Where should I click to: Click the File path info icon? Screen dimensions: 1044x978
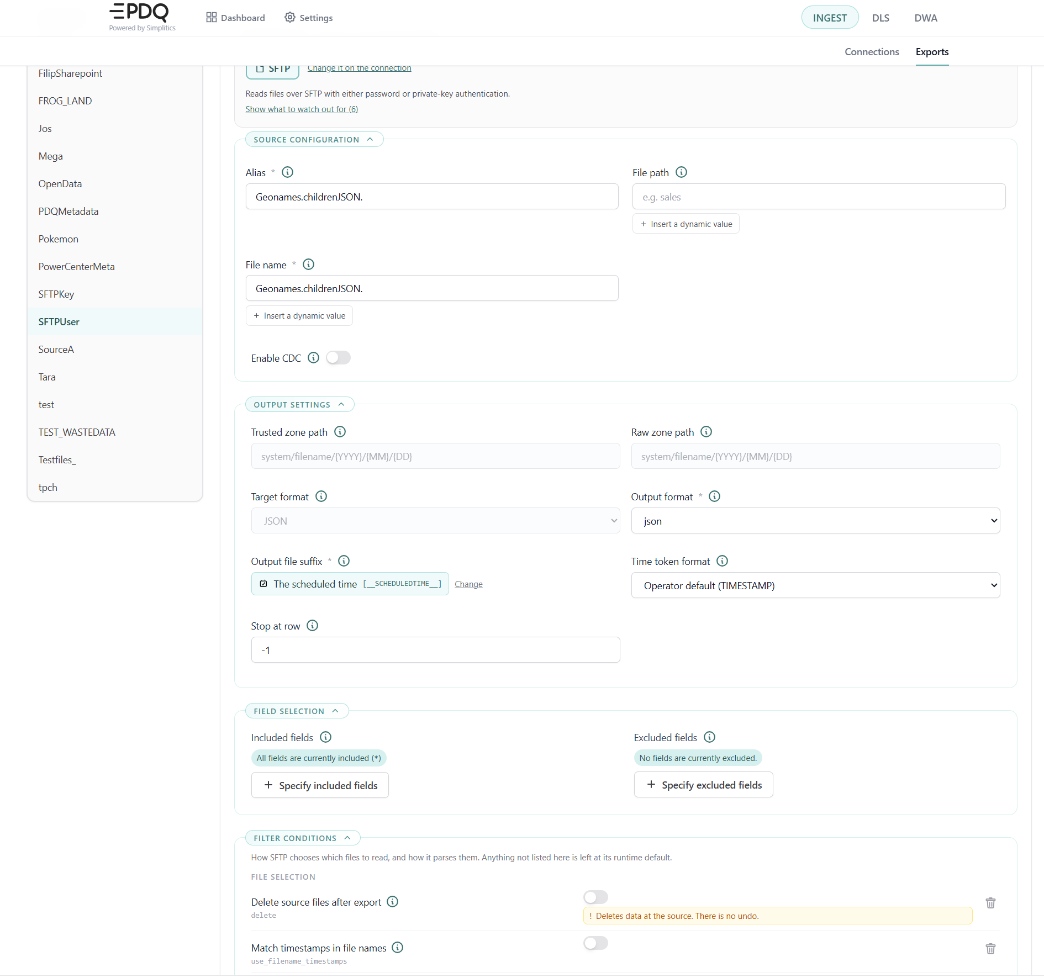click(x=682, y=172)
